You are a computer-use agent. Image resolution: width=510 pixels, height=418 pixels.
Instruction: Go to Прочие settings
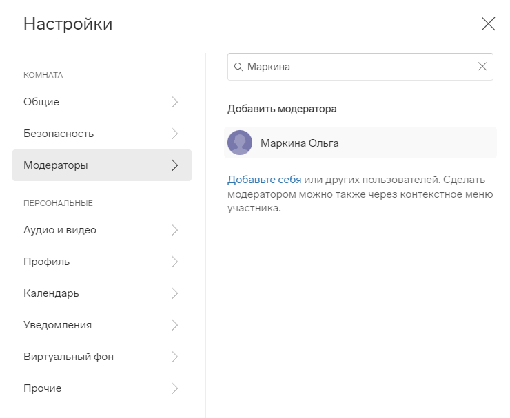coord(102,388)
